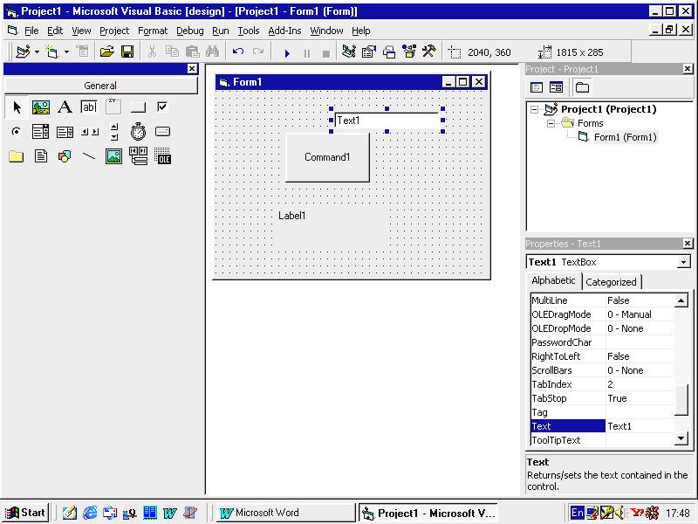Select the DirListBox folder tool
698x524 pixels.
coord(16,156)
